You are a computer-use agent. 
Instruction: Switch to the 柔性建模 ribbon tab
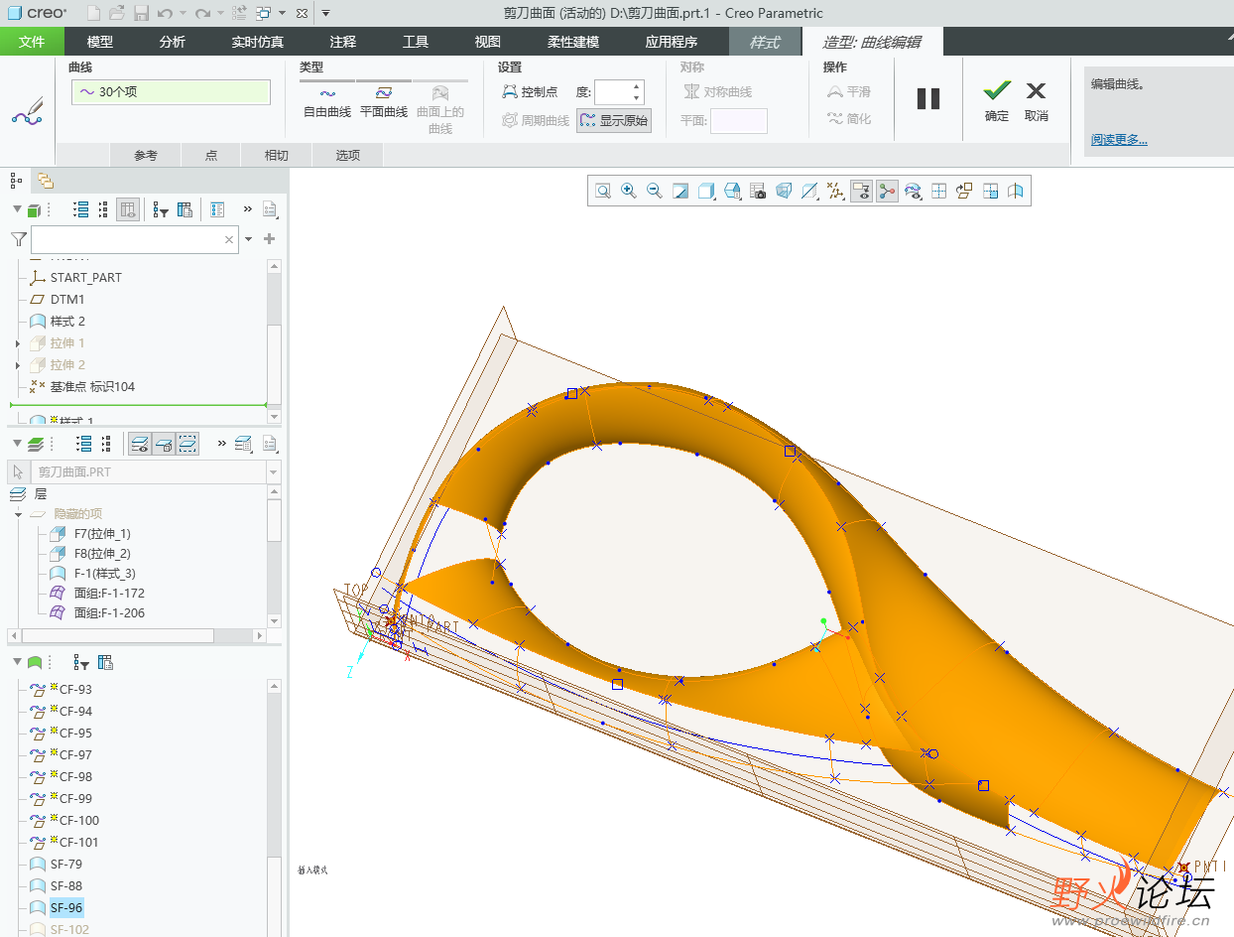click(x=573, y=42)
